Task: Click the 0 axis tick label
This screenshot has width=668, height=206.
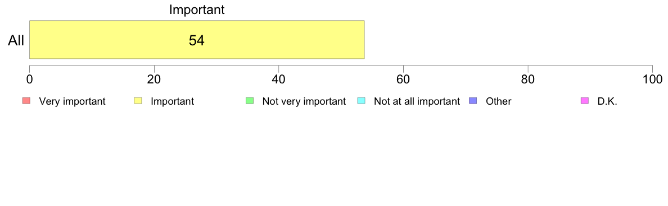Action: (x=29, y=79)
